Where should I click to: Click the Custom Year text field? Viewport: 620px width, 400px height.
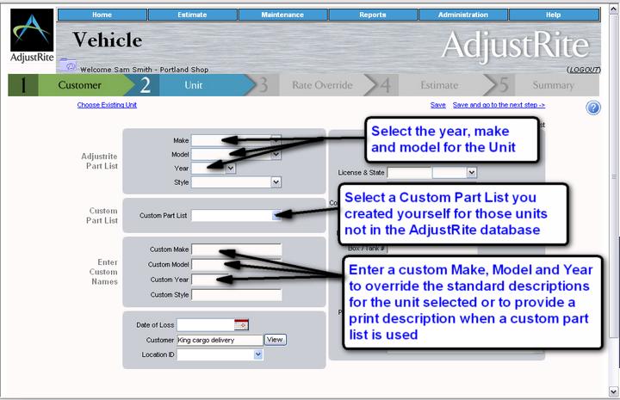pyautogui.click(x=209, y=280)
